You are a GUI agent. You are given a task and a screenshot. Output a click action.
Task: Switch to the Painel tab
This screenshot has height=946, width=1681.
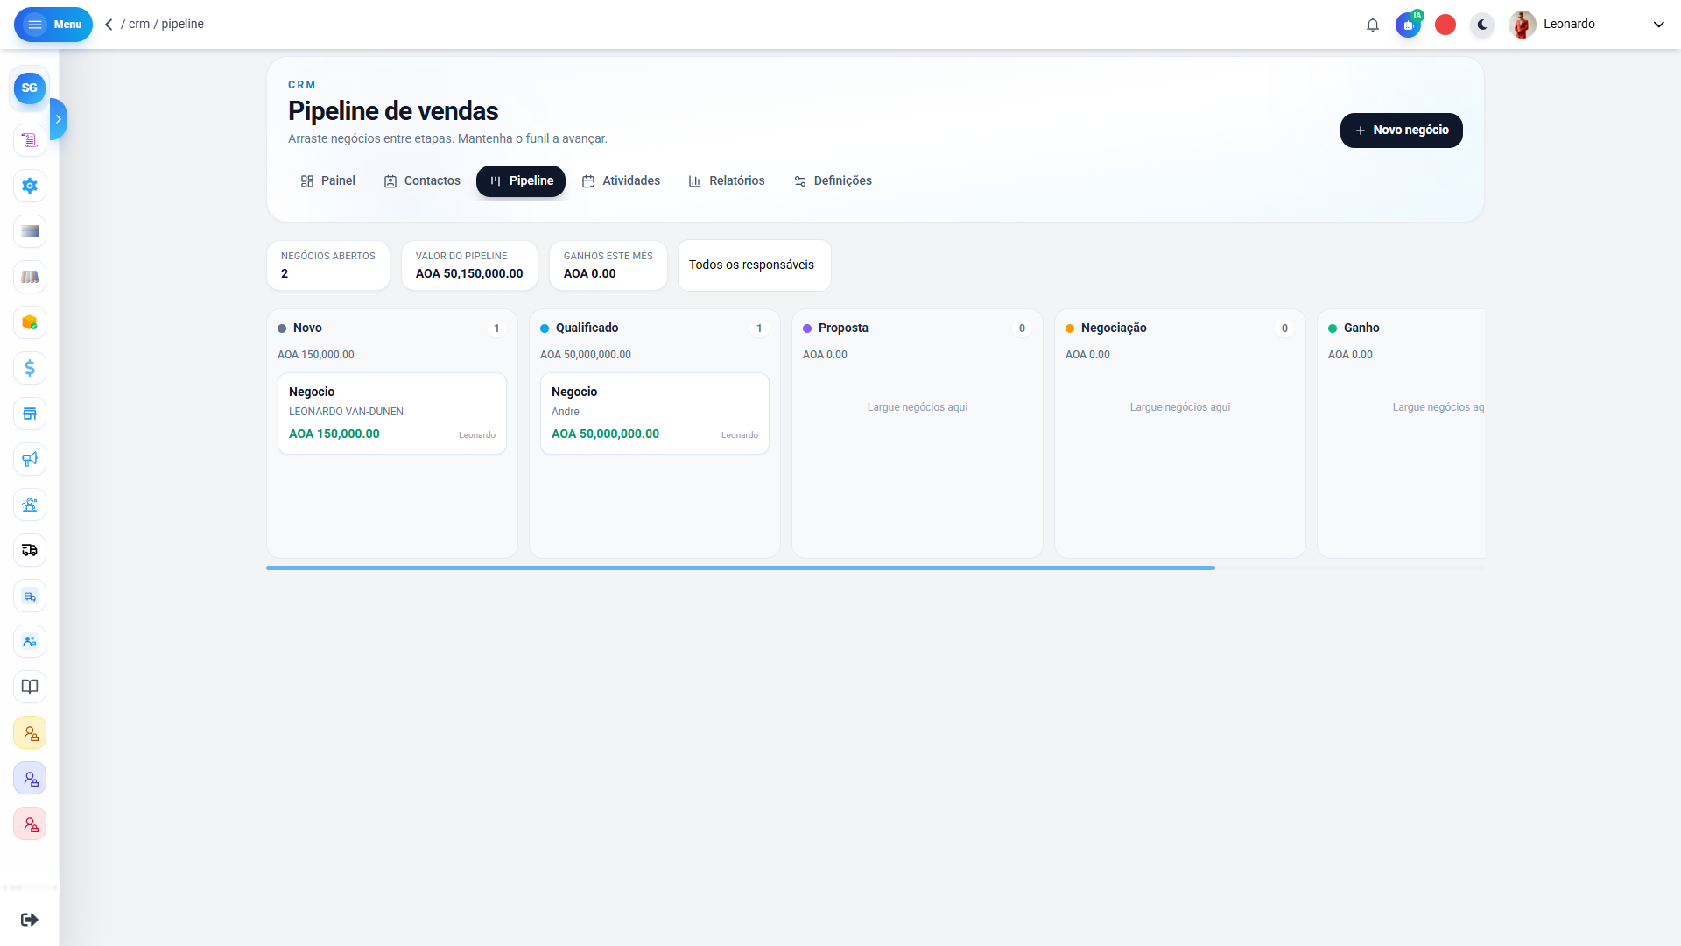point(328,181)
